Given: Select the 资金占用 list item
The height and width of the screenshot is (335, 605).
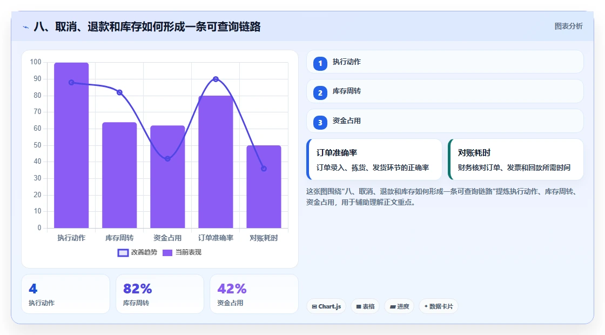Looking at the screenshot, I should [x=445, y=121].
